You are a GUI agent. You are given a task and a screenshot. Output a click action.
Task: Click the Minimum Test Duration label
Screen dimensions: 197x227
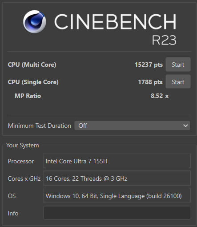[40, 126]
